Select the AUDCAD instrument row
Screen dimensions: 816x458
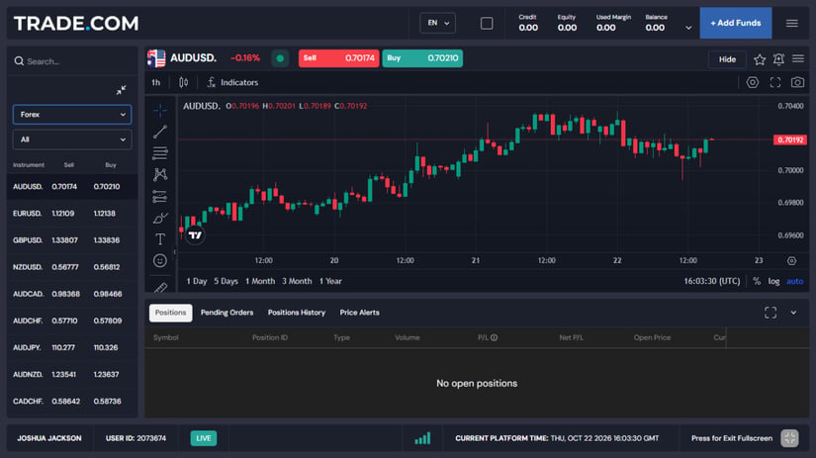[72, 294]
